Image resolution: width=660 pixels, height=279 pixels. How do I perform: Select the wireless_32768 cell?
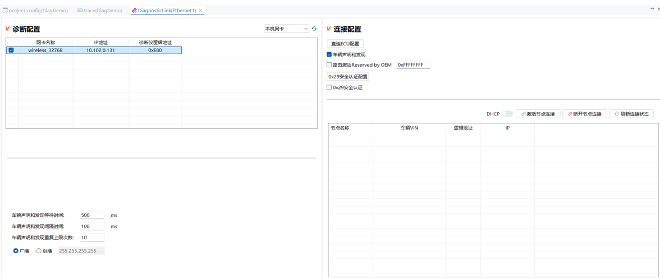45,50
